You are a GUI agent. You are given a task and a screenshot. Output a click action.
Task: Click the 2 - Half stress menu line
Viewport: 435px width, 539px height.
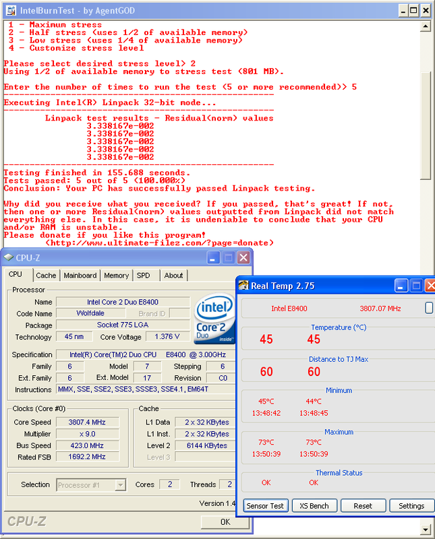[127, 32]
